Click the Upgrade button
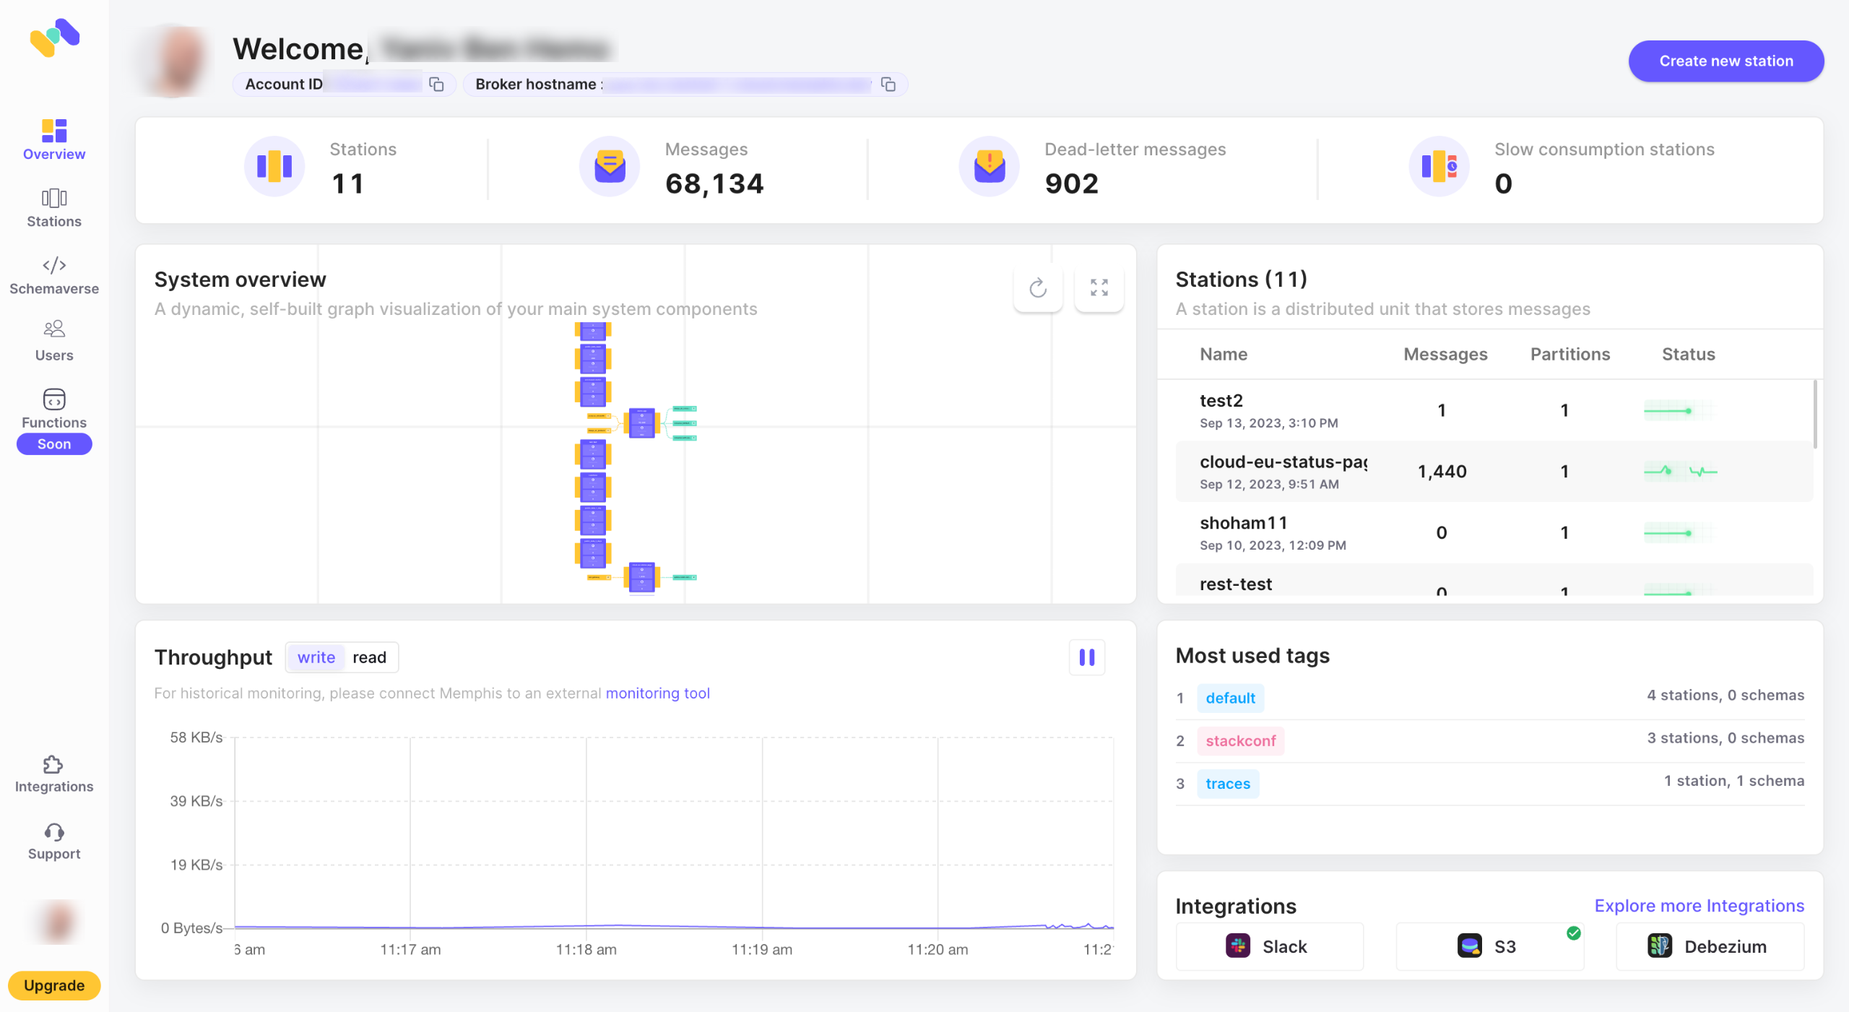 (x=54, y=985)
